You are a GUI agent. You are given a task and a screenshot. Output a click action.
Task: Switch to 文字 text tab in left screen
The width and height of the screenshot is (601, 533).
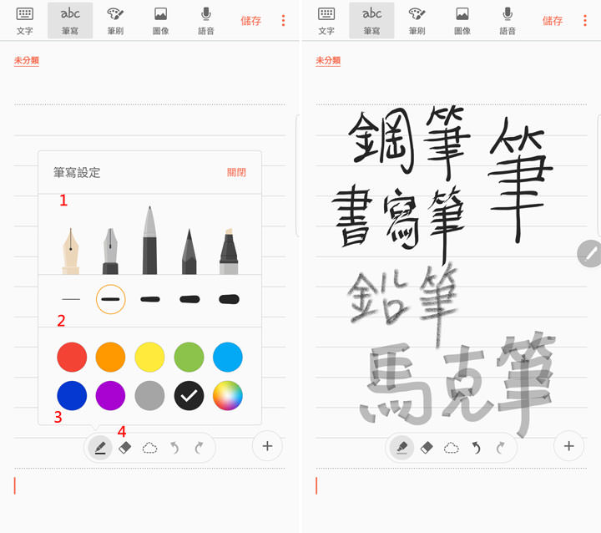click(24, 21)
